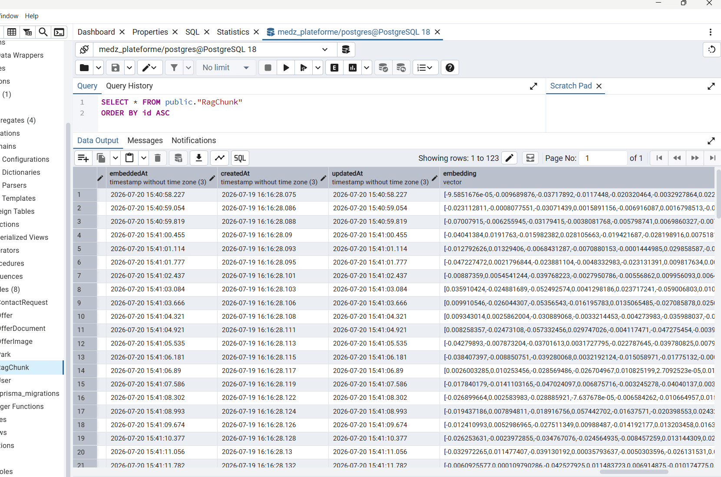Switch to the Messages tab

pyautogui.click(x=145, y=140)
